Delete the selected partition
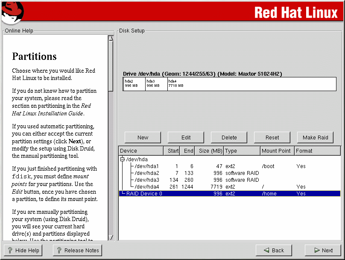This screenshot has width=345, height=260. 229,137
